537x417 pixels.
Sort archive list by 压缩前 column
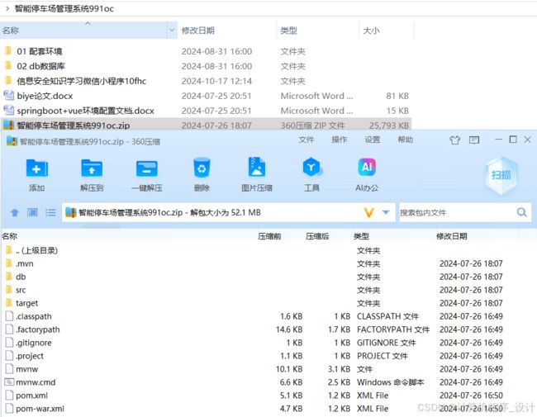coord(269,236)
